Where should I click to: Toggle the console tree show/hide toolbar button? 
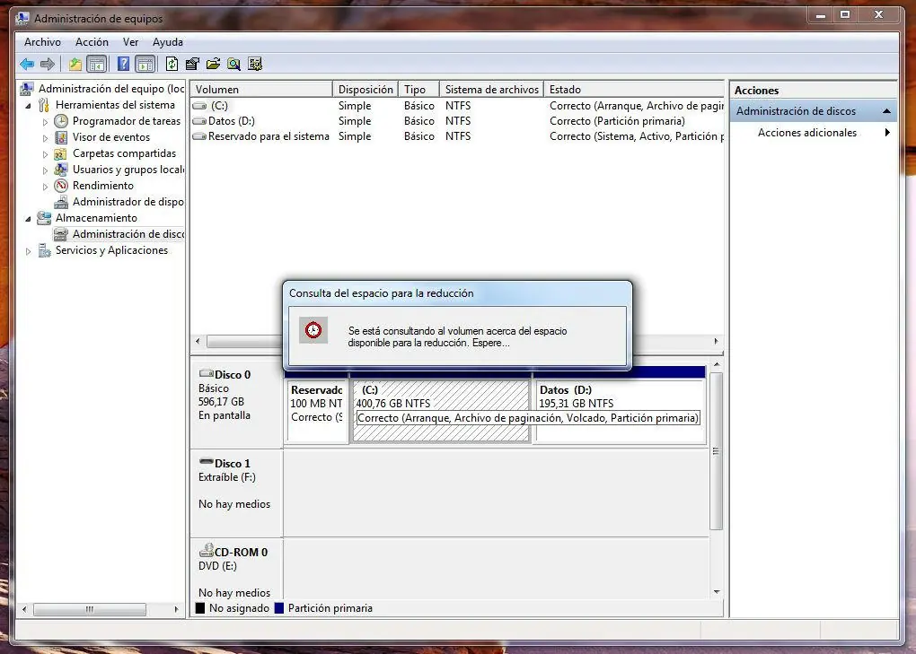tap(96, 64)
